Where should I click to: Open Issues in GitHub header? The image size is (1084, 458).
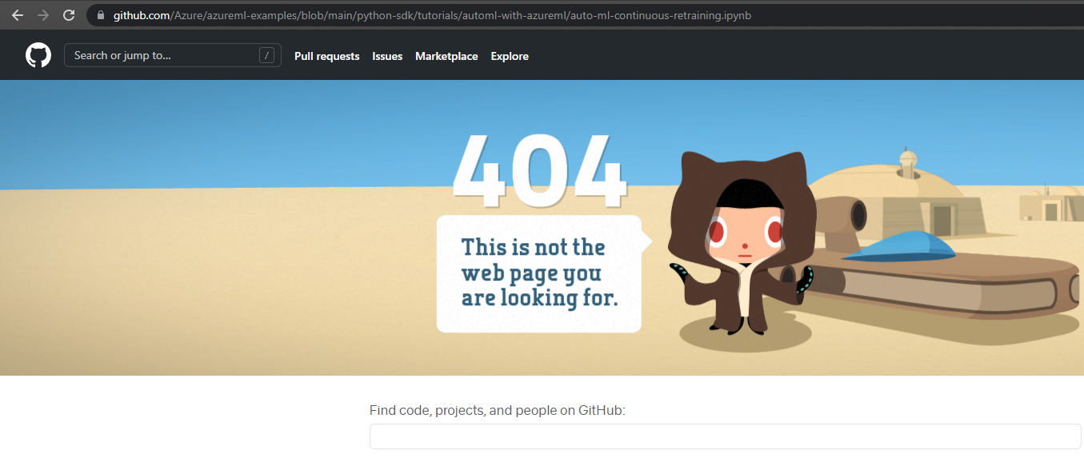tap(387, 56)
